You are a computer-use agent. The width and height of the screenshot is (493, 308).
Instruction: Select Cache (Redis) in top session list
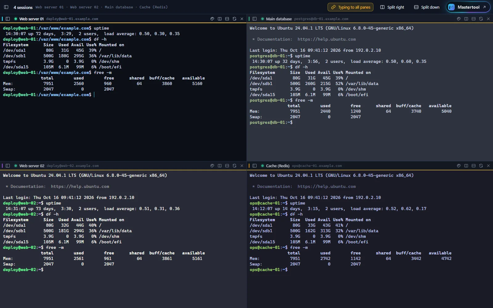coord(153,7)
